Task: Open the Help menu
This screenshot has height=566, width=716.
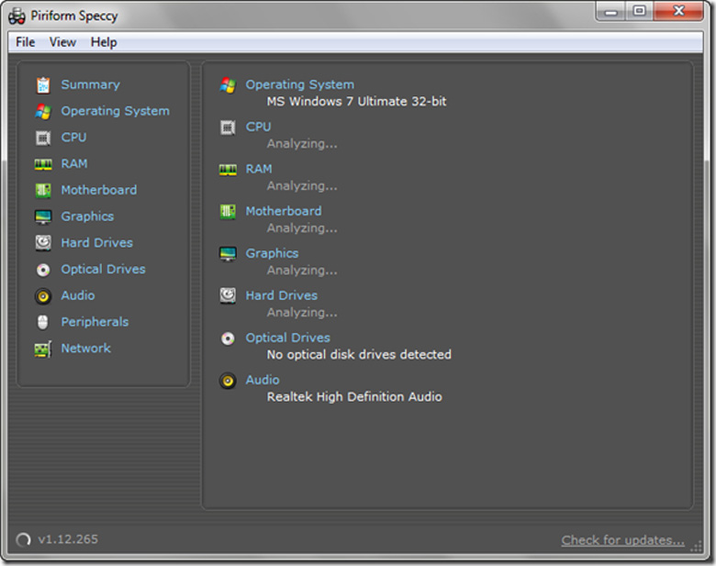Action: point(104,42)
